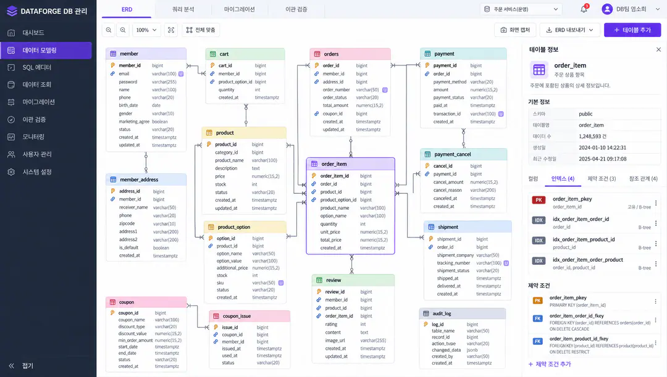Select the 제약 조건 (3) tab
The image size is (667, 377).
click(602, 178)
